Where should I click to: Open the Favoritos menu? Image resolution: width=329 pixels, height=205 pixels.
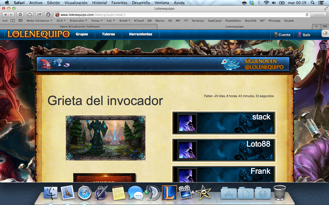tap(119, 3)
